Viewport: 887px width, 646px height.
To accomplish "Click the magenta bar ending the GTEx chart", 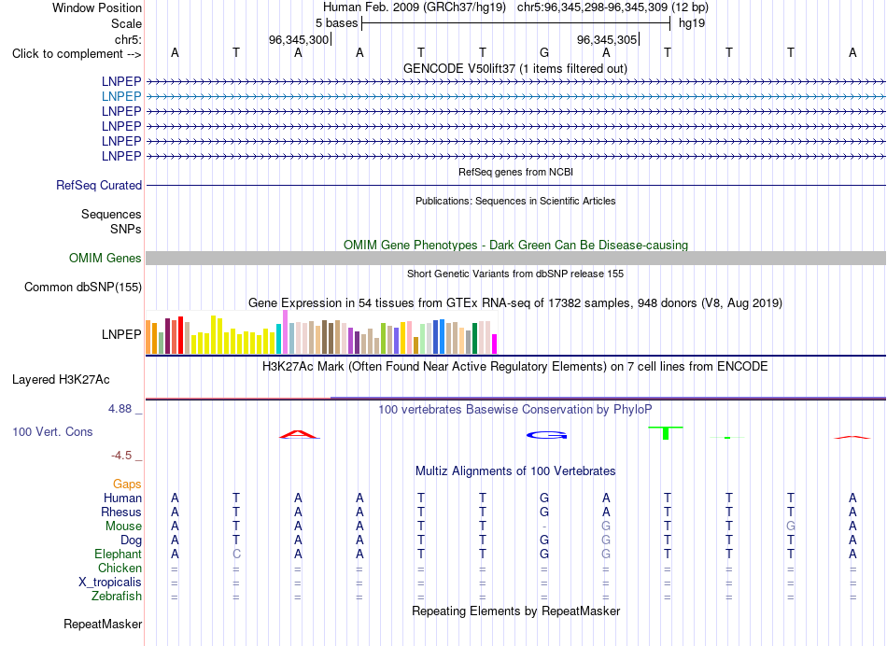I will click(494, 344).
